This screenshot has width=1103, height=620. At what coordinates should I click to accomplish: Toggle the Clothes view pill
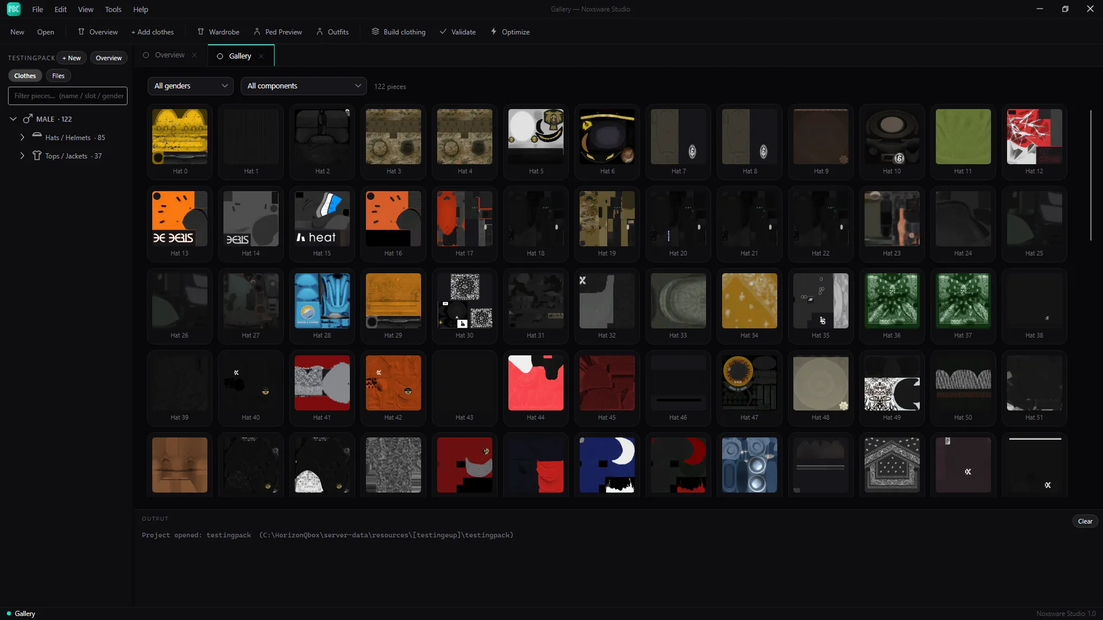tap(25, 76)
